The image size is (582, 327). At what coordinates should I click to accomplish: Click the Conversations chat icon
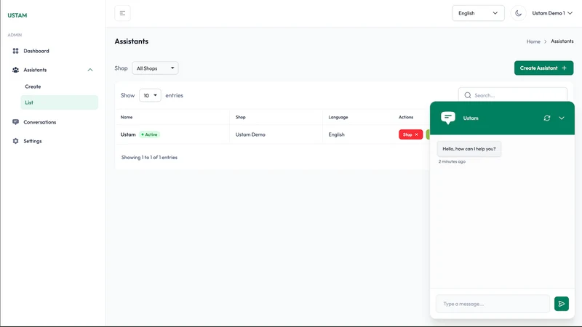click(15, 122)
